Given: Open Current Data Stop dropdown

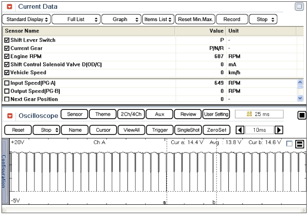Looking at the screenshot, I should click(263, 19).
